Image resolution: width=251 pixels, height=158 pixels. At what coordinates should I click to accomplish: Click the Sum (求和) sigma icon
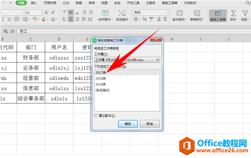pyautogui.click(x=233, y=13)
